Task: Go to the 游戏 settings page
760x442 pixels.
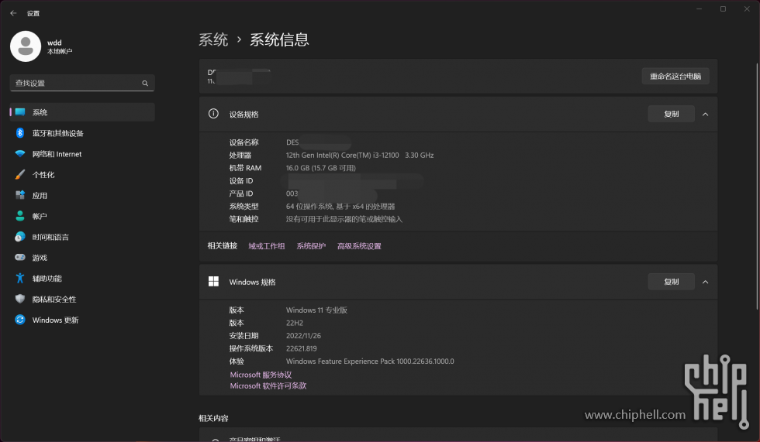Action: tap(82, 258)
